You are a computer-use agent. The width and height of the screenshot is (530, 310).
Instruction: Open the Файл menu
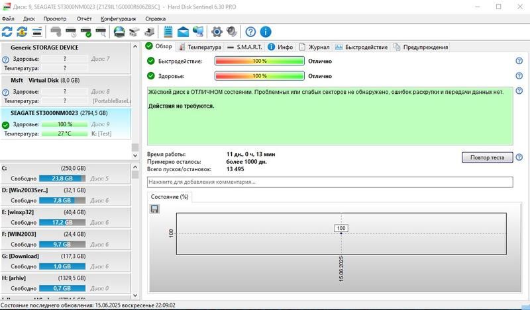(x=8, y=19)
